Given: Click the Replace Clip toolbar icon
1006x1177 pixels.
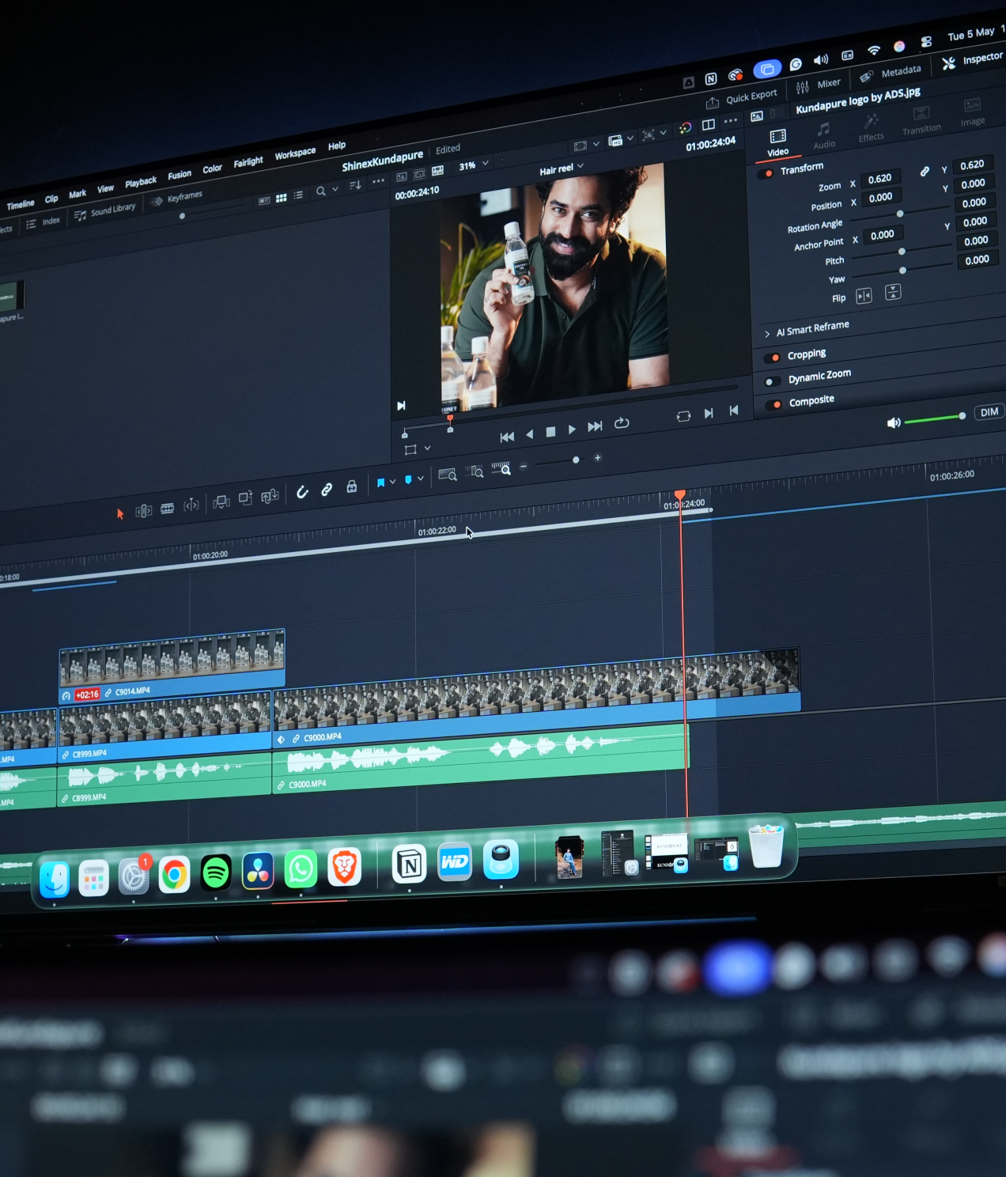Looking at the screenshot, I should [270, 496].
